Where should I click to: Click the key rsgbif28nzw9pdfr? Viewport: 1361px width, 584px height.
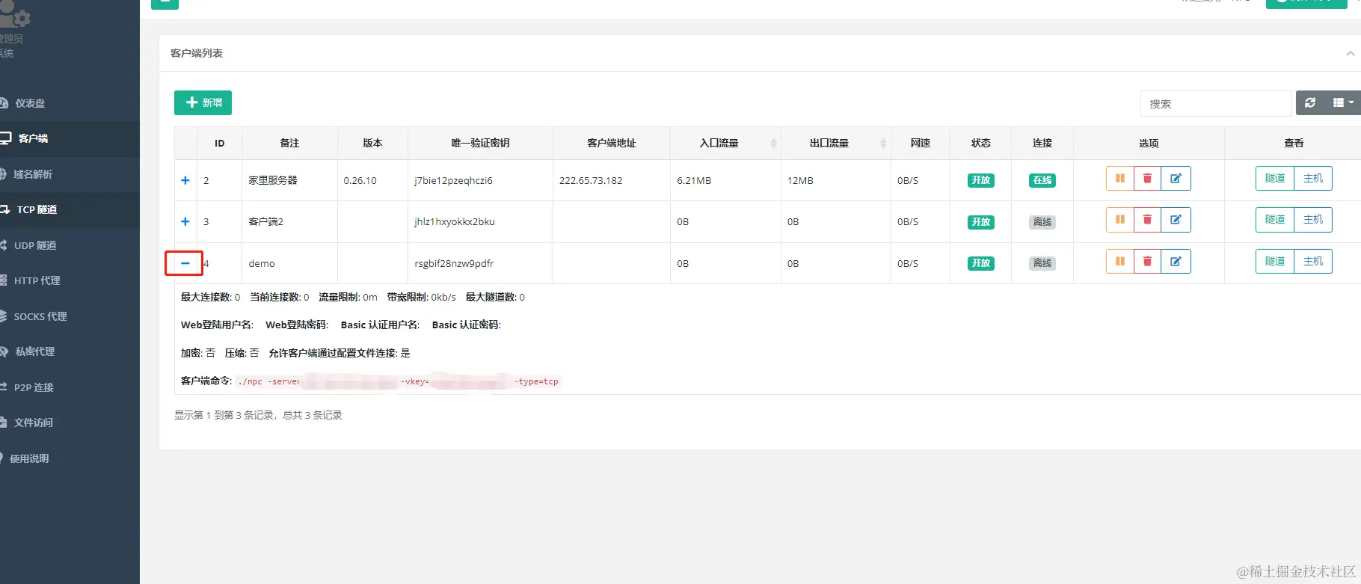click(454, 263)
